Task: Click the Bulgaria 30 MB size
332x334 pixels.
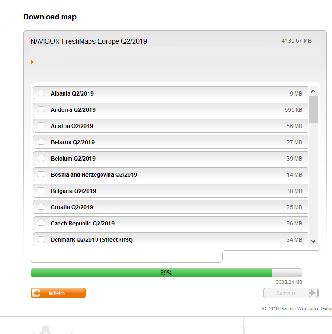Action: (x=294, y=191)
